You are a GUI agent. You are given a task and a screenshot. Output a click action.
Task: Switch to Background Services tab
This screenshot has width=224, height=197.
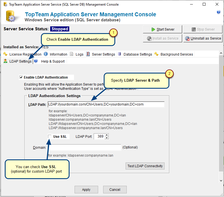click(x=174, y=54)
